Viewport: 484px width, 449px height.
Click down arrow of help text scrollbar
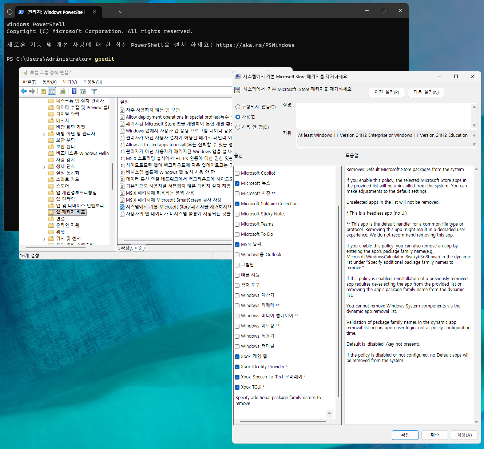(x=476, y=422)
